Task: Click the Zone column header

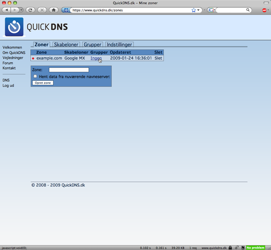Action: coord(41,52)
